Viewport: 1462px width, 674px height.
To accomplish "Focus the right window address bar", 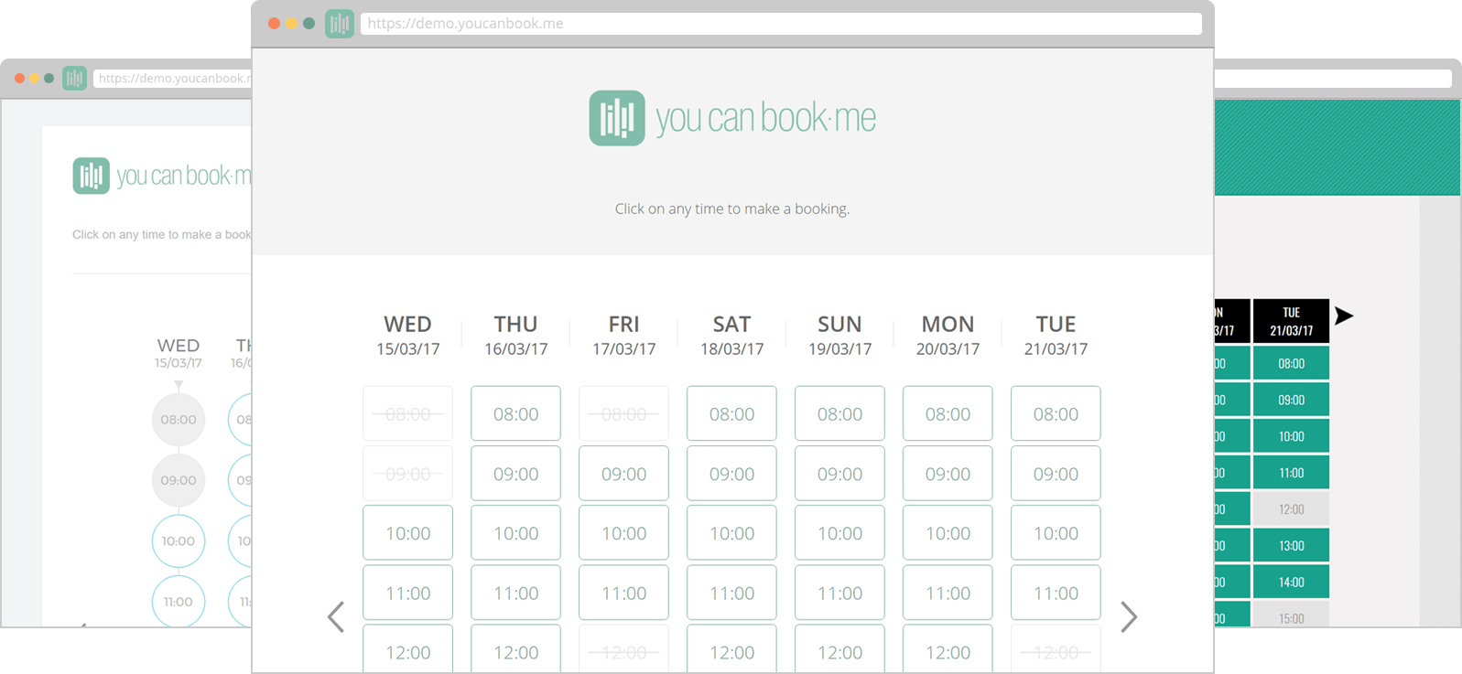I will (x=1333, y=79).
